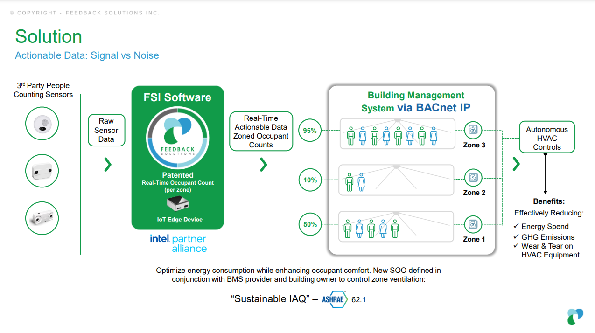595x333 pixels.
Task: Click the 'IoT Edge Device' label
Action: tap(180, 219)
